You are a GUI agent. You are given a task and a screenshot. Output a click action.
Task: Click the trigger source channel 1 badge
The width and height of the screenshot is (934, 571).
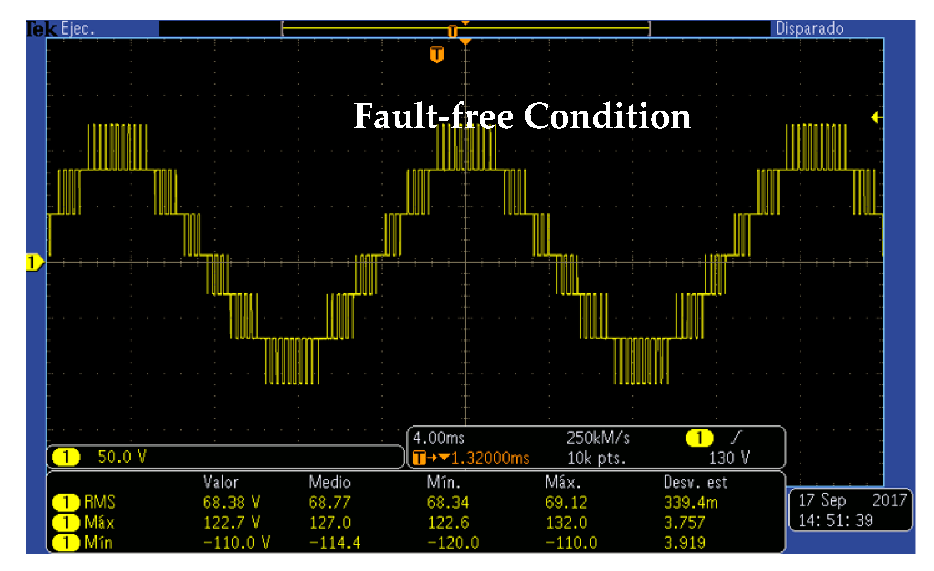[699, 438]
